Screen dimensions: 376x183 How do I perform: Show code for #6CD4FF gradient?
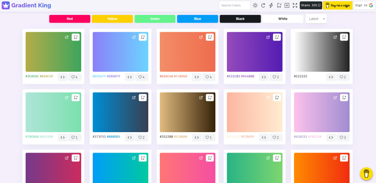pyautogui.click(x=129, y=77)
